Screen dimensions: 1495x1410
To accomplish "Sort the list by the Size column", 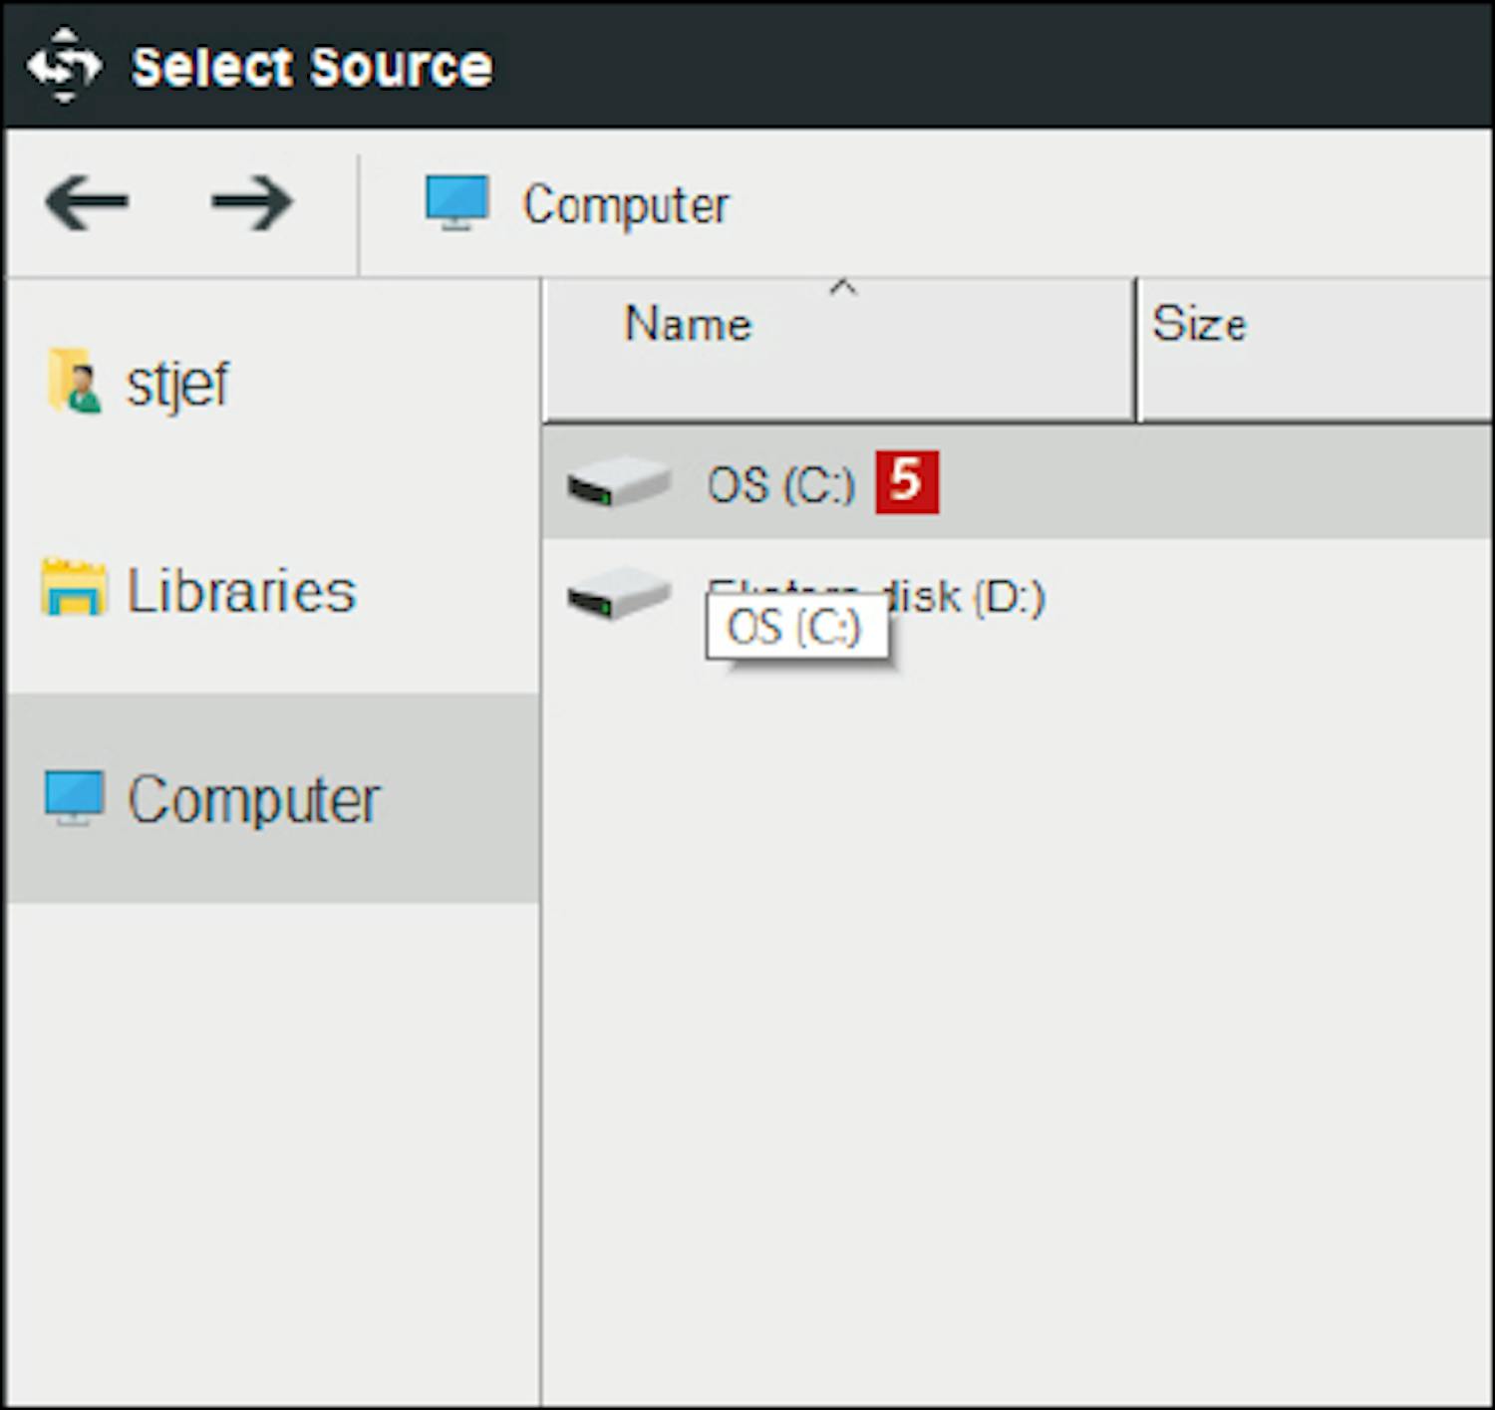I will pos(1198,325).
